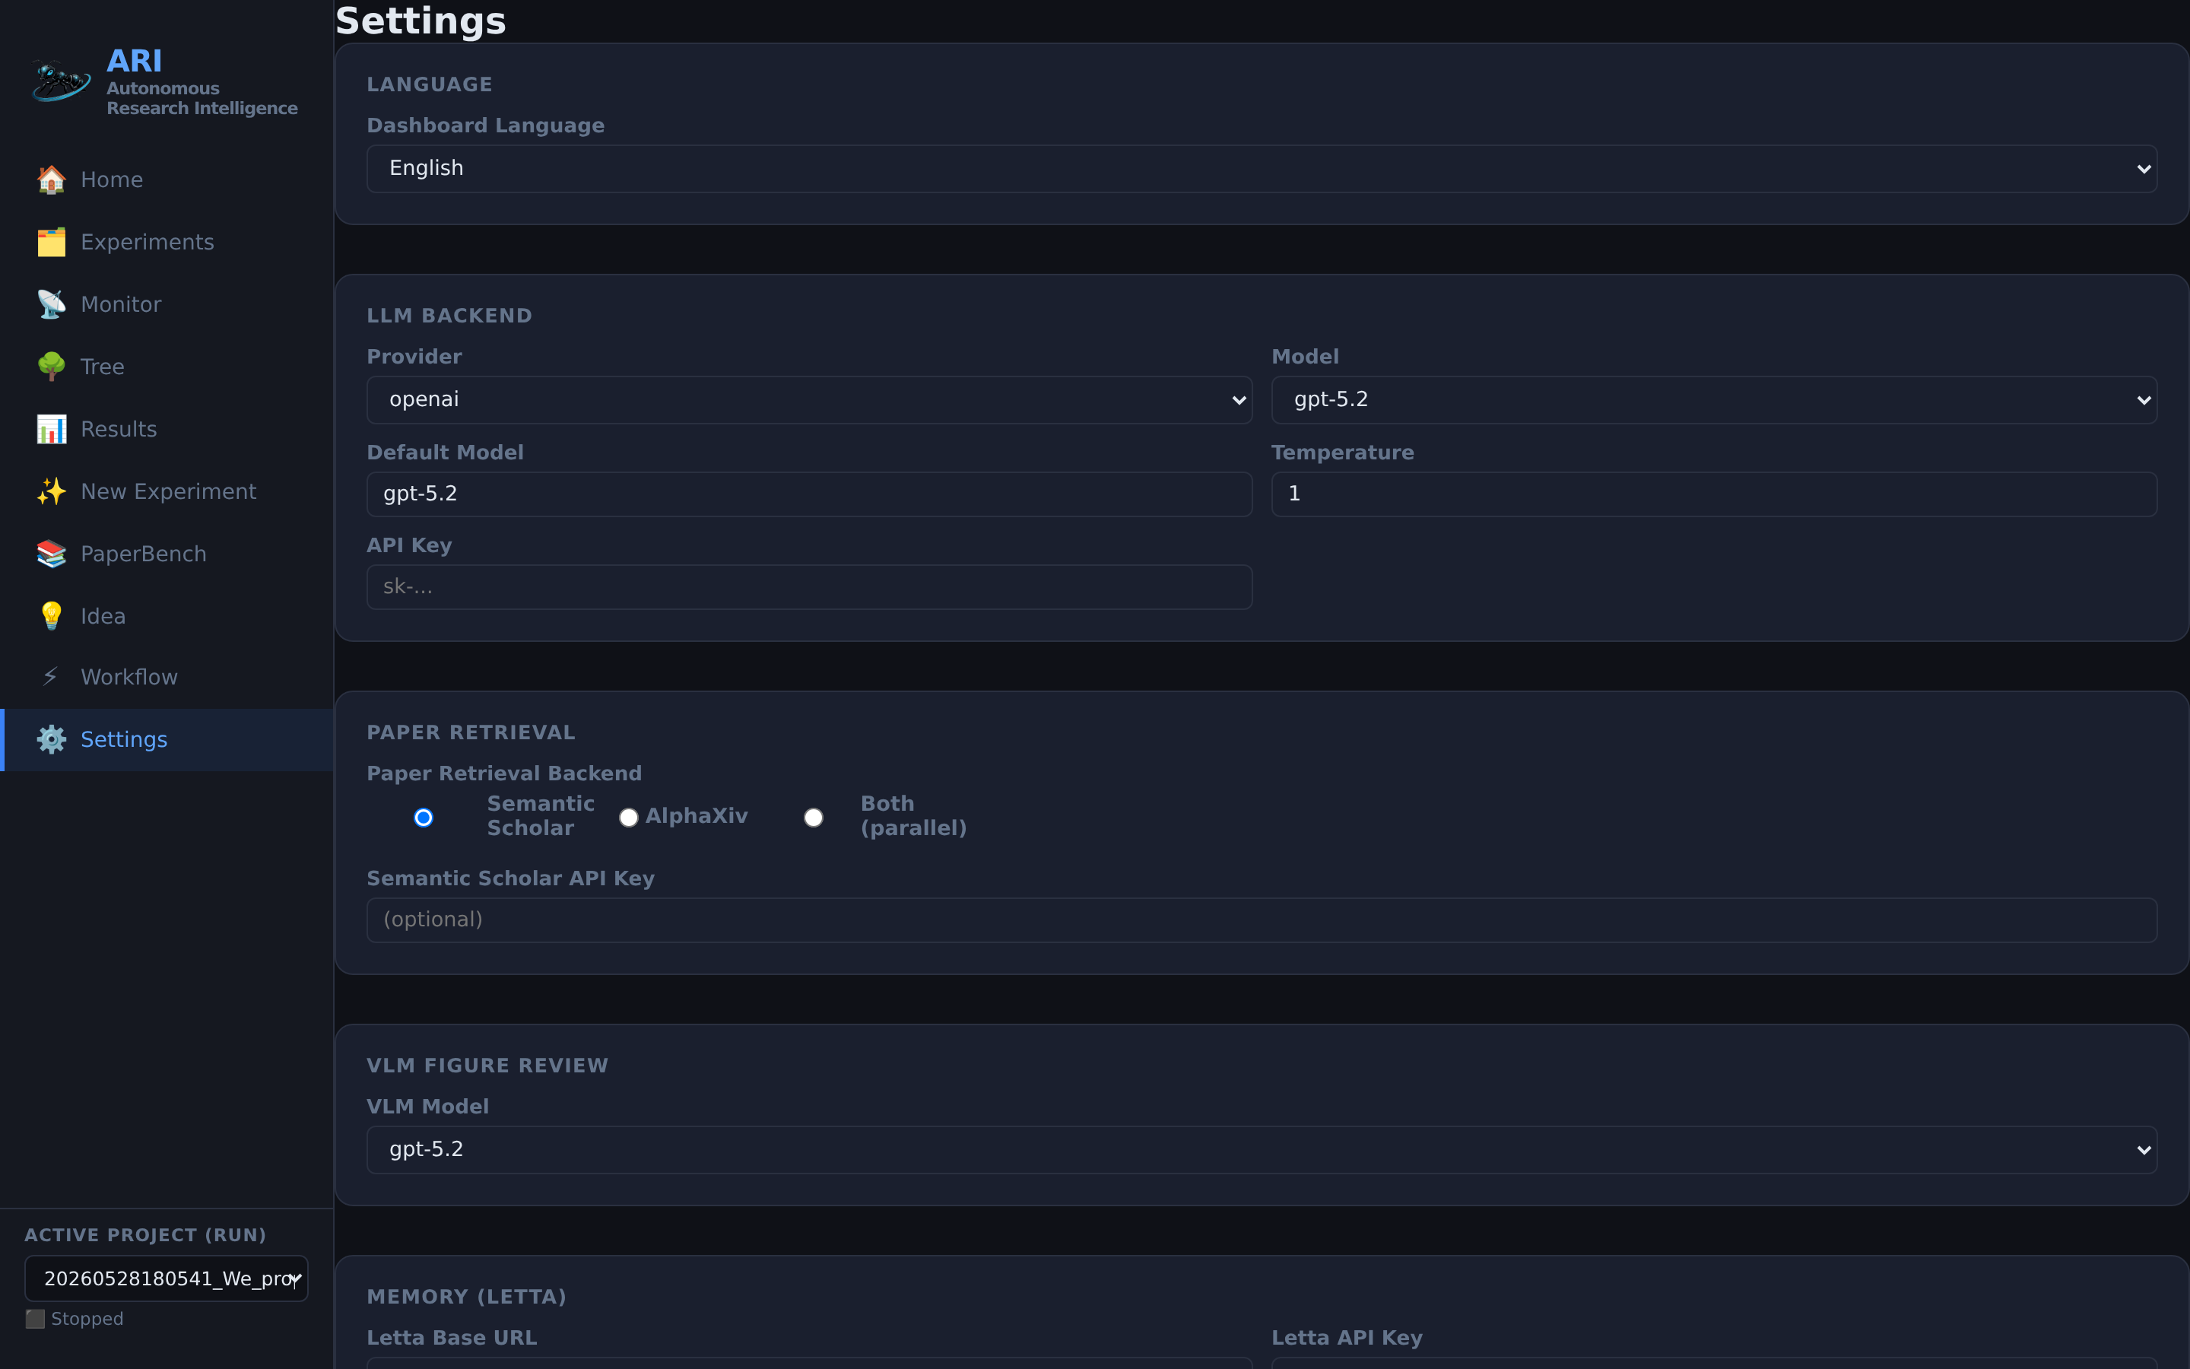
Task: Click the MEMORY (LETTA) heading
Action: [466, 1297]
